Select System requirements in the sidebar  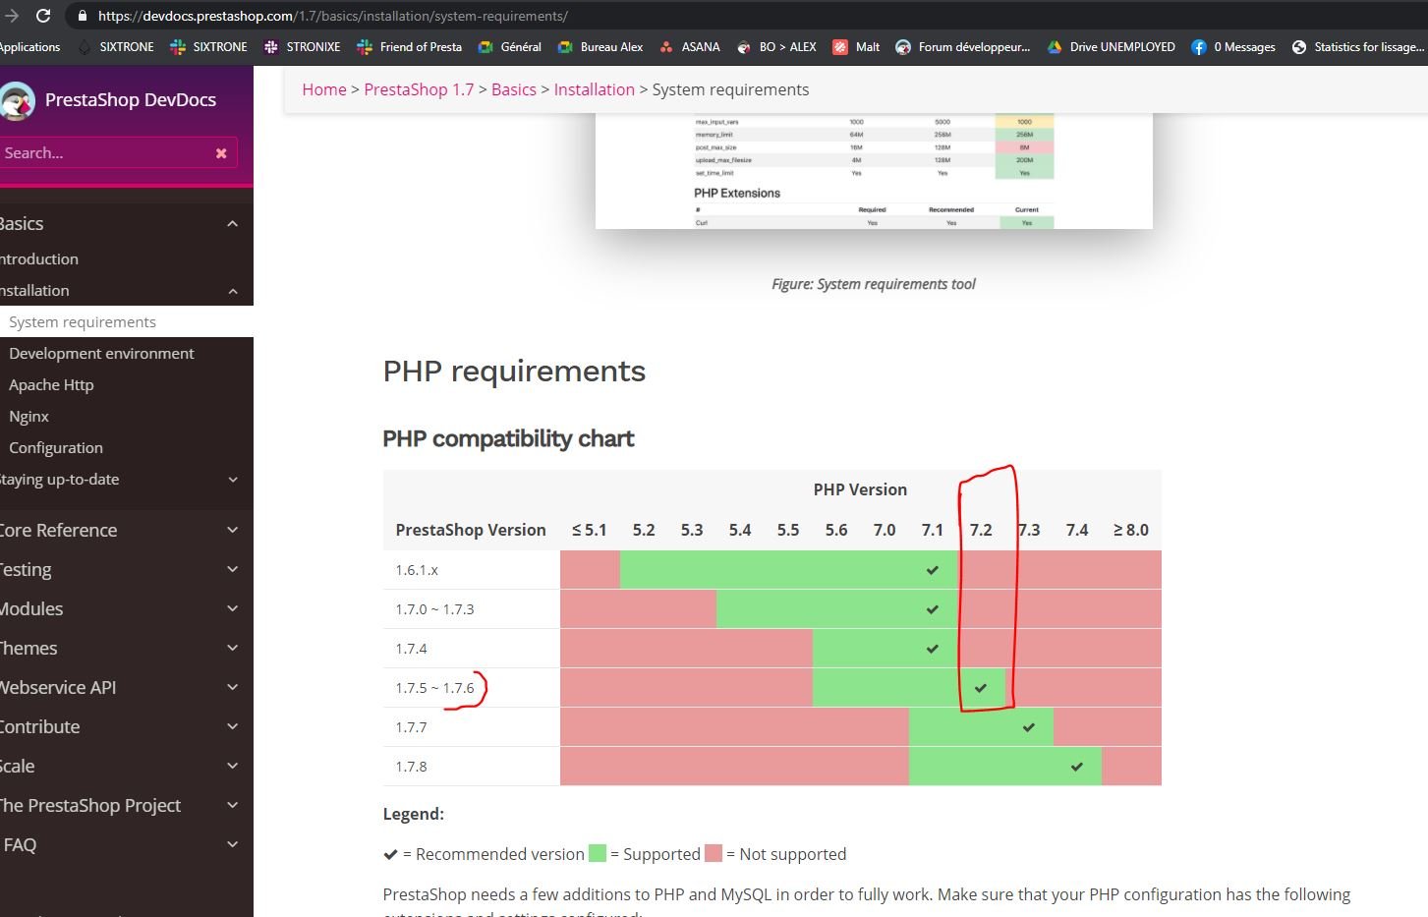(127, 322)
